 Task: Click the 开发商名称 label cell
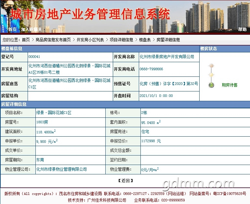click(x=126, y=57)
